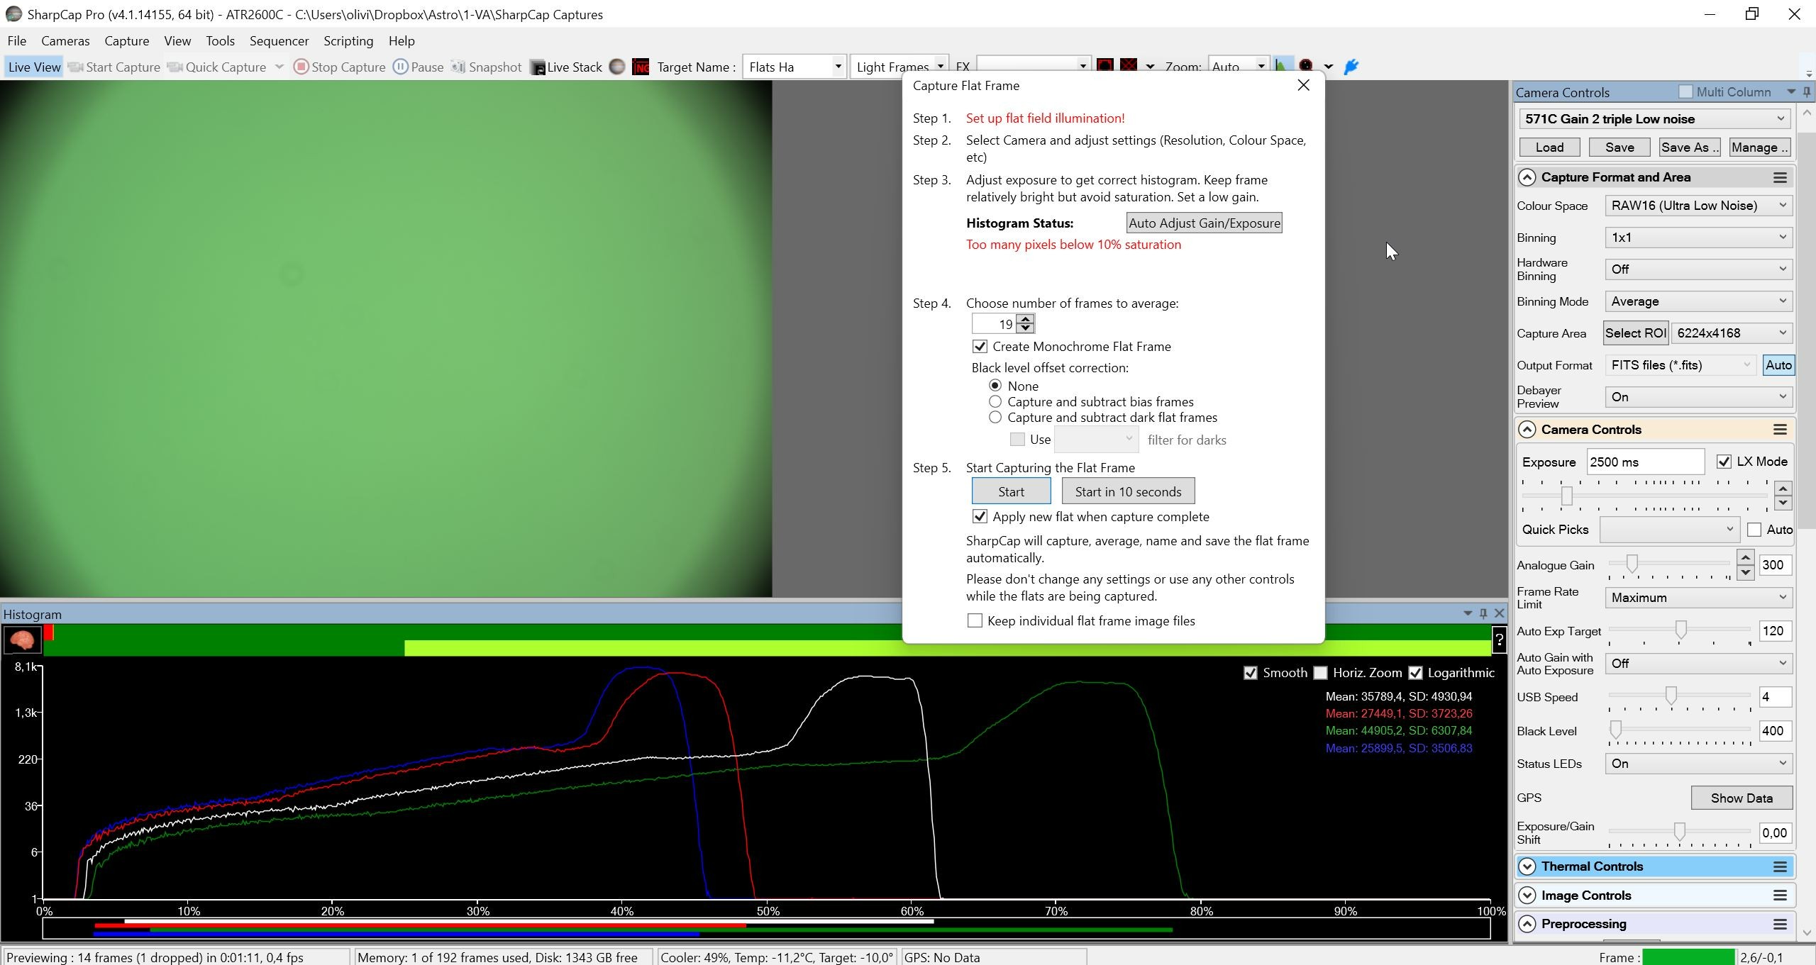1816x965 pixels.
Task: Uncheck Create Monochrome Flat Frame
Action: 980,346
